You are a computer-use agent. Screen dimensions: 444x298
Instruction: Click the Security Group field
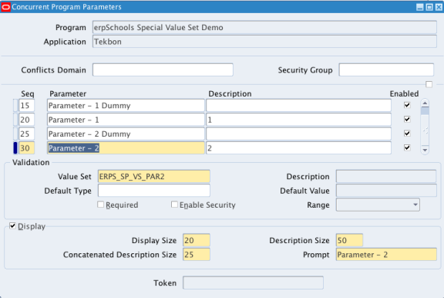386,69
